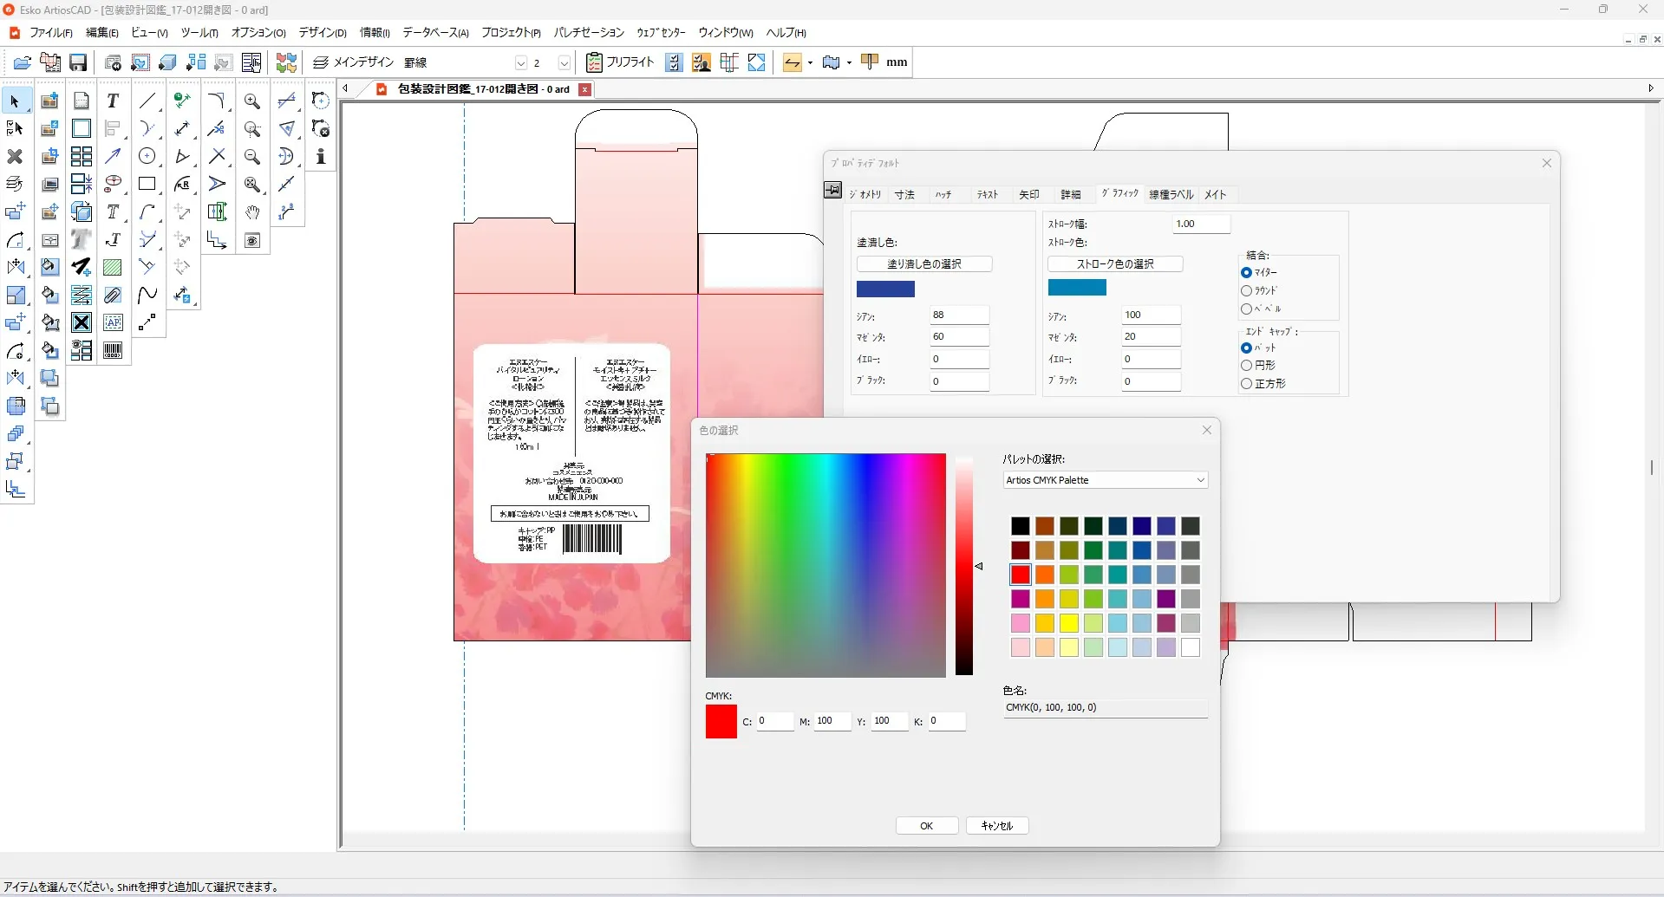Screen dimensions: 1664x897
Task: Open the プリフライト checker
Action: pyautogui.click(x=619, y=62)
